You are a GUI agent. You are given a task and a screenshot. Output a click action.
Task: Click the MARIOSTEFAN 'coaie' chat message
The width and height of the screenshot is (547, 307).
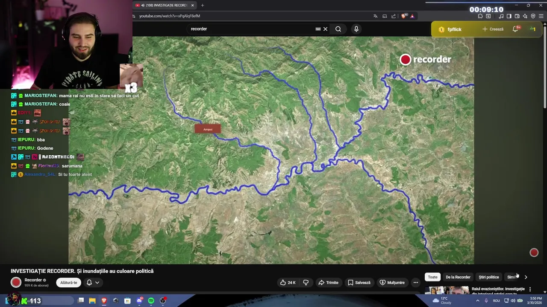41,104
